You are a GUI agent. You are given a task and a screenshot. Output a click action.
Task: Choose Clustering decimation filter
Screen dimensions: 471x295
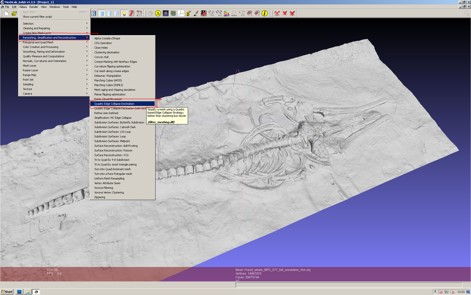pyautogui.click(x=122, y=52)
